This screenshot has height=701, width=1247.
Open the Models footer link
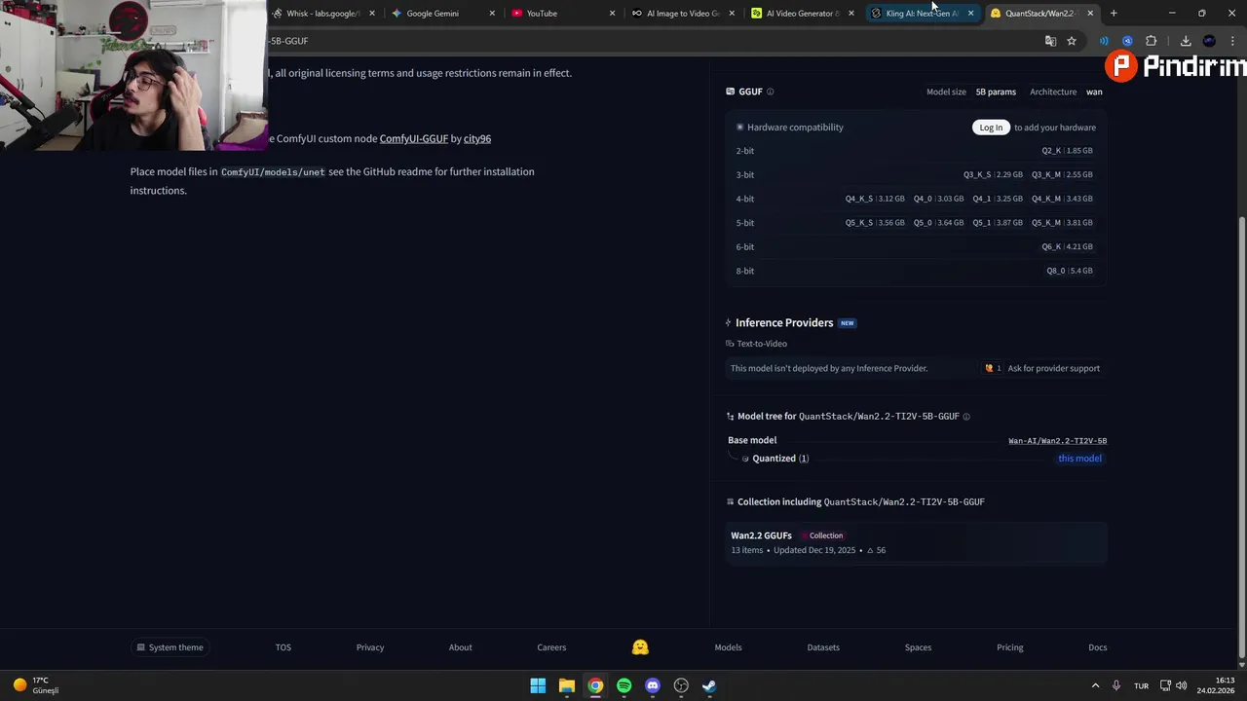coord(728,647)
